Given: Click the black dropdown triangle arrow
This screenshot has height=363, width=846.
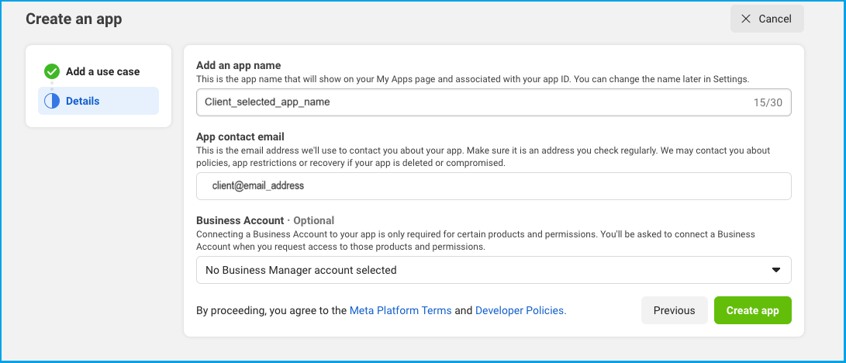Looking at the screenshot, I should pos(776,270).
